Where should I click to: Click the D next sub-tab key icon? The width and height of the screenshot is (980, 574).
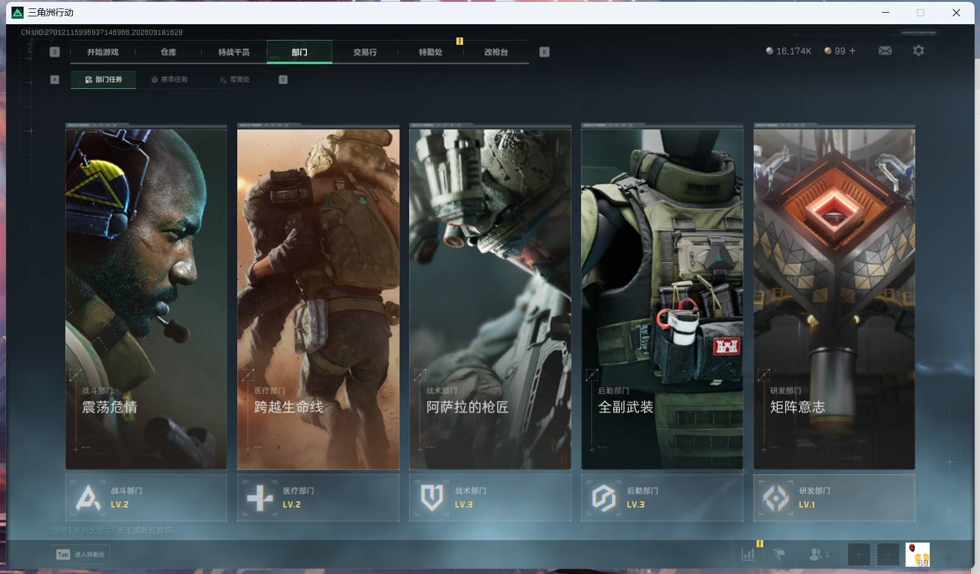283,79
